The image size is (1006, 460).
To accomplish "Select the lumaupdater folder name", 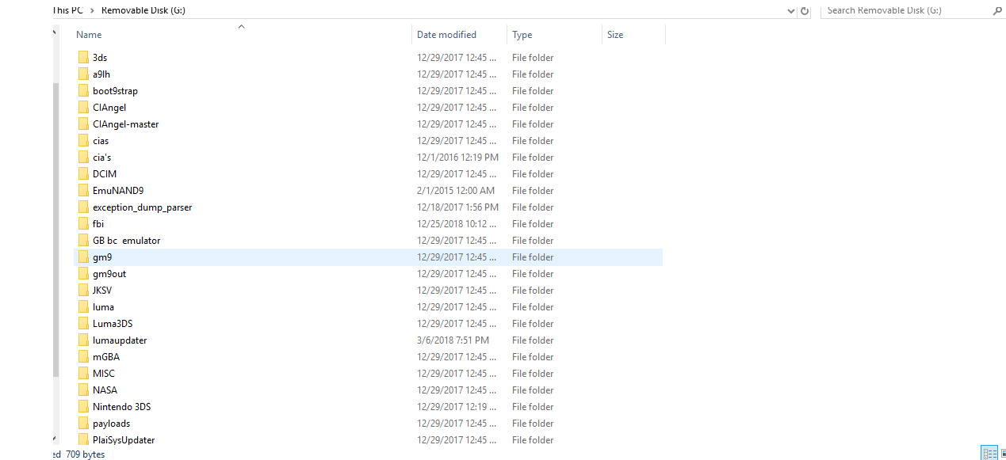I will click(x=120, y=340).
